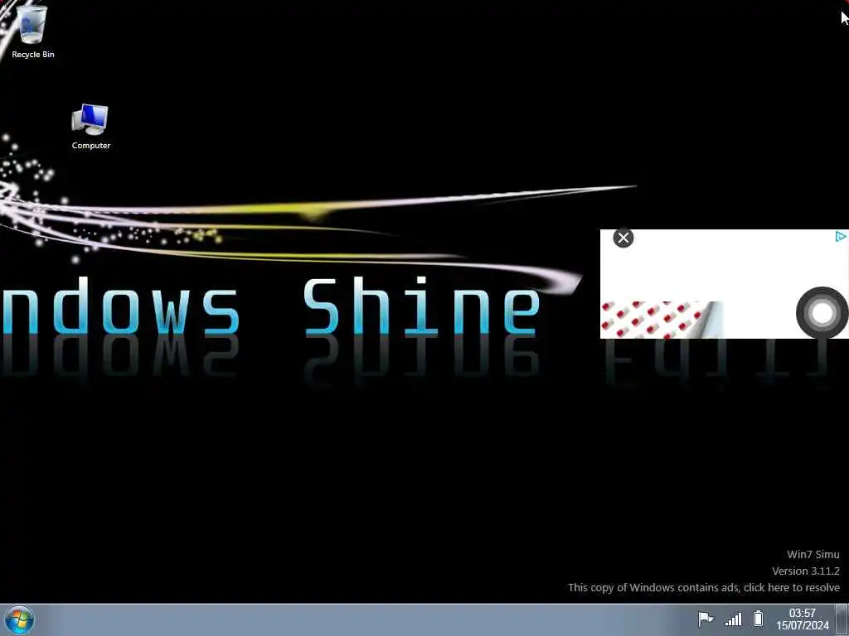Viewport: 849px width, 636px height.
Task: Click the AdChoices icon on ad
Action: point(841,236)
